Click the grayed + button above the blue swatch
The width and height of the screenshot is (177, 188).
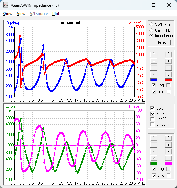coord(154,61)
